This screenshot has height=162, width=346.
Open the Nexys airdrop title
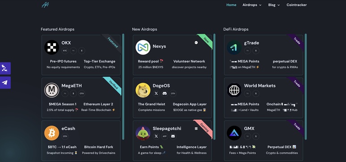159,46
